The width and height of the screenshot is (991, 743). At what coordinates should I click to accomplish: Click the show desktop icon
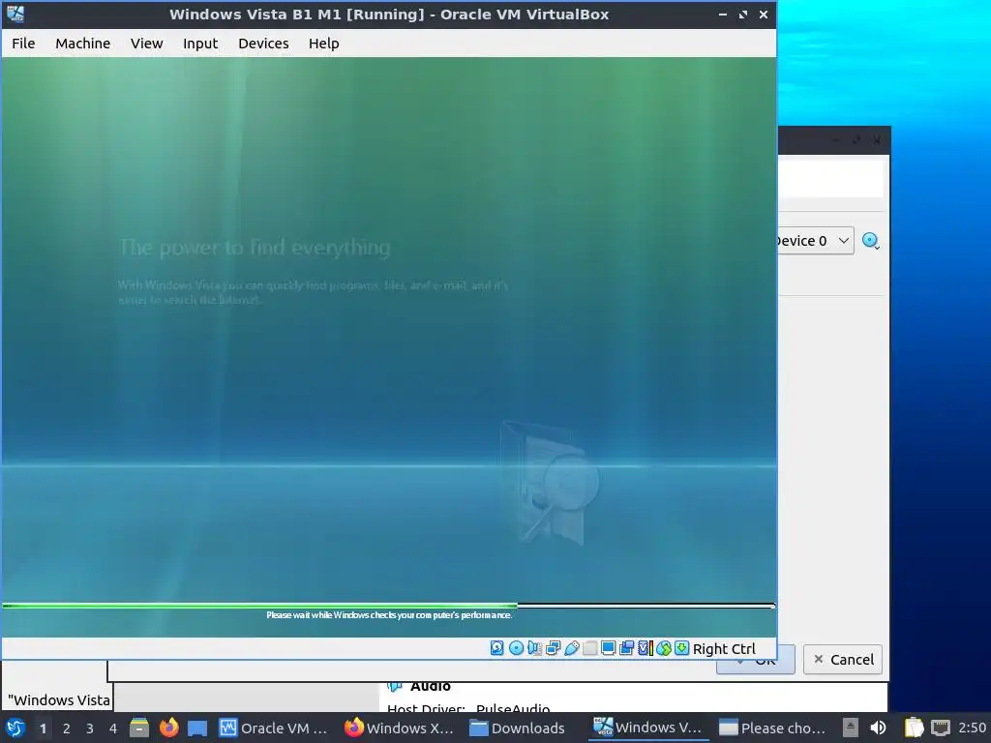pyautogui.click(x=197, y=728)
